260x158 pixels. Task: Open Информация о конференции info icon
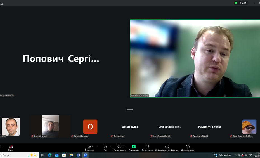click(167, 147)
